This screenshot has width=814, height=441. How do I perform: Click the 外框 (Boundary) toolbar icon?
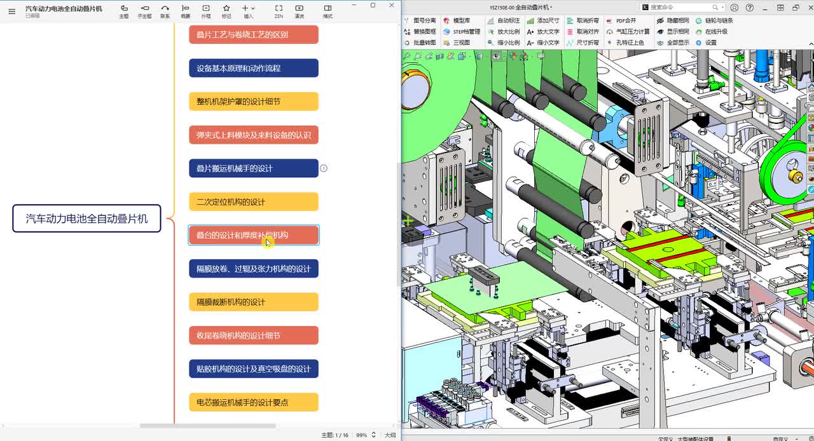point(206,11)
